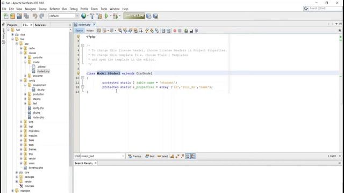This screenshot has height=193, width=344.
Task: Select routes.php in the file tree
Action: pos(38,117)
